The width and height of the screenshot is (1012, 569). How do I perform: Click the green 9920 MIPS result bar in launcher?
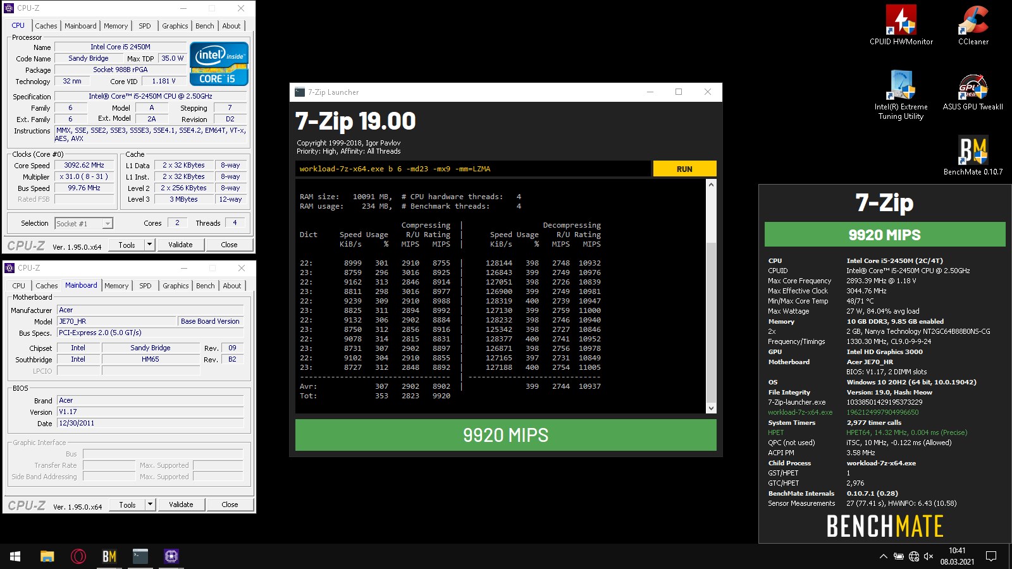click(505, 435)
